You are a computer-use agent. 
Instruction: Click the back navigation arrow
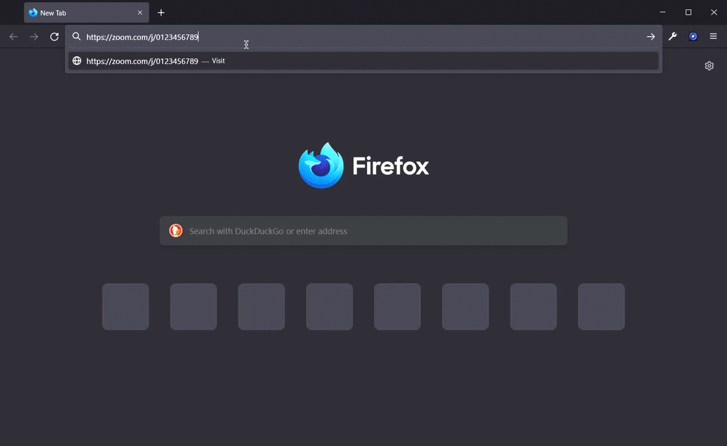point(14,37)
